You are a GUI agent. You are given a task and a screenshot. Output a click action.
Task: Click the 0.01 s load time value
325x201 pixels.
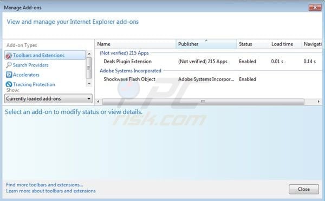pos(277,62)
